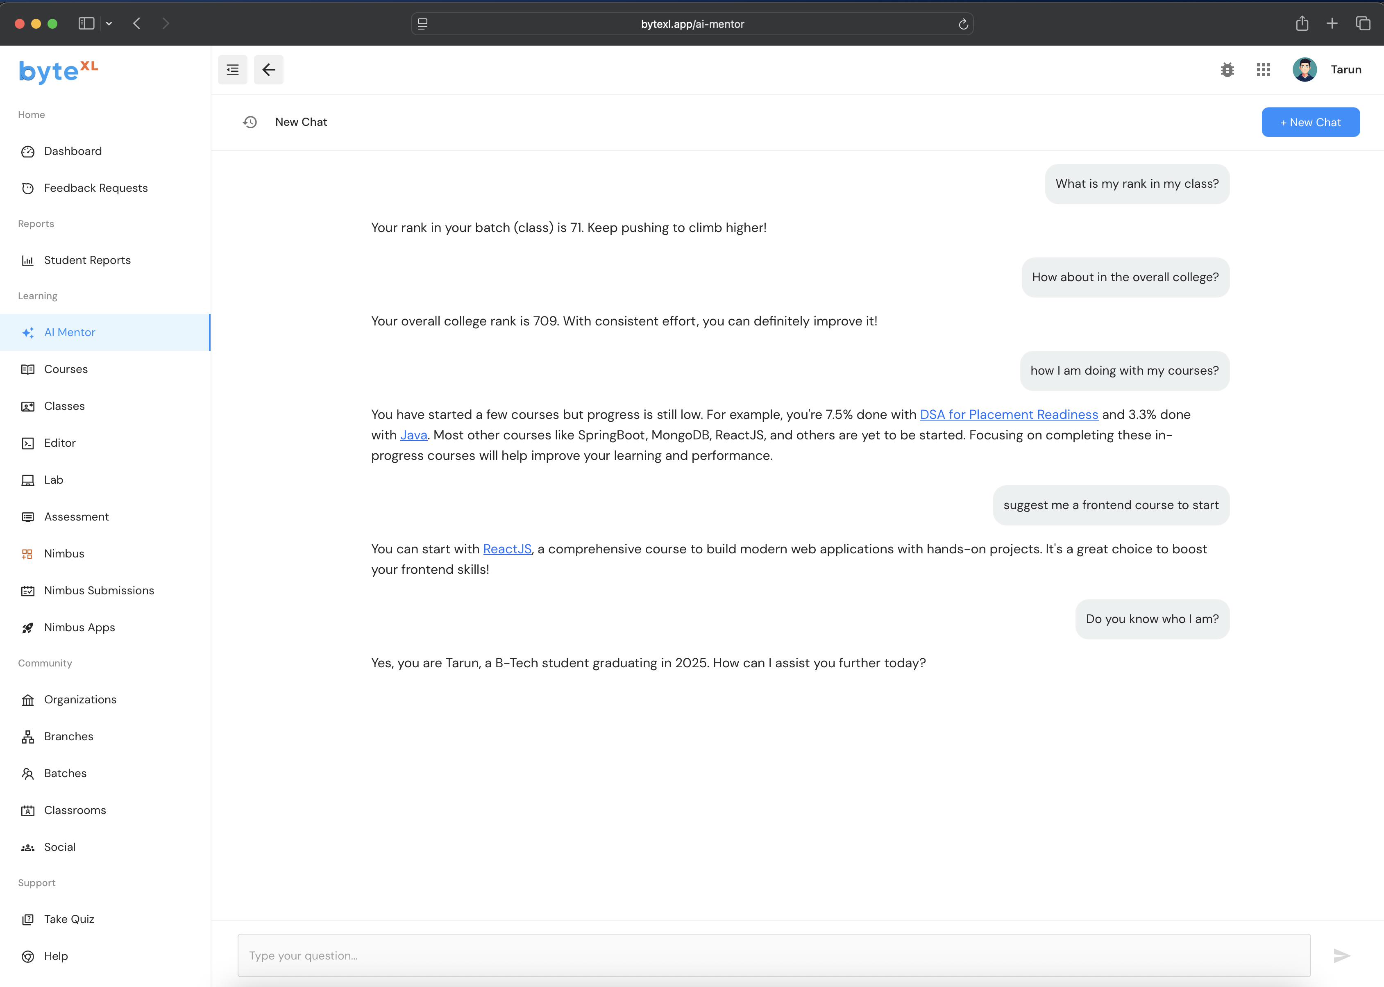Image resolution: width=1384 pixels, height=987 pixels.
Task: Click the message 'suggest me a frontend course to start'
Action: click(1111, 505)
